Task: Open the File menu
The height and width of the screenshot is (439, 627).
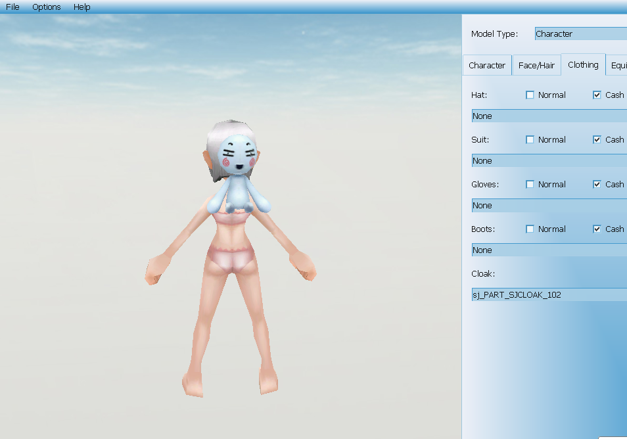Action: (x=12, y=7)
